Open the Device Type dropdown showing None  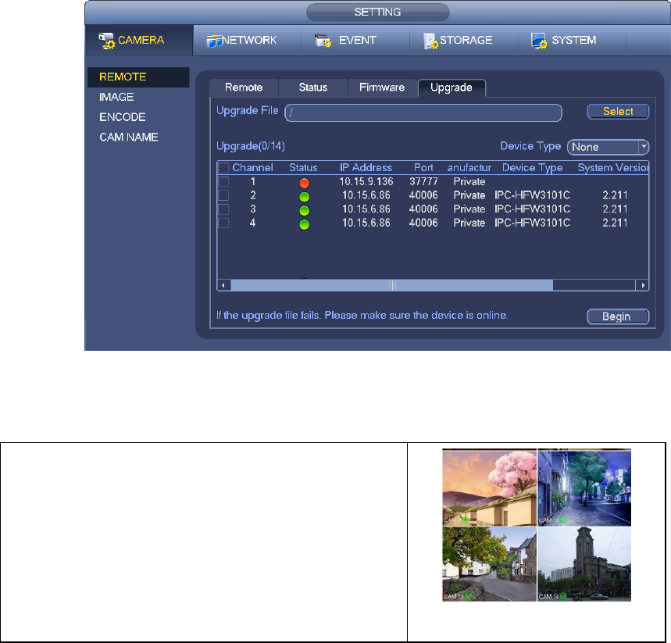pos(608,147)
